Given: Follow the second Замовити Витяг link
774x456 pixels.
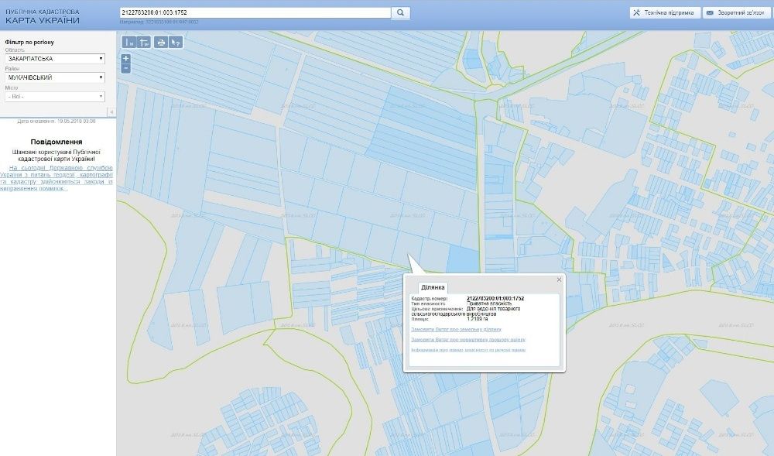Looking at the screenshot, I should tap(468, 340).
